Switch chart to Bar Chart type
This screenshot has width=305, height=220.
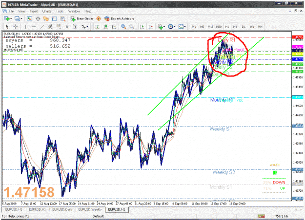(97, 27)
